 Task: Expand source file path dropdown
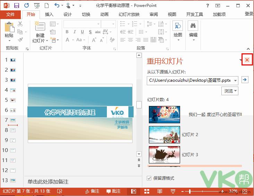pos(235,80)
